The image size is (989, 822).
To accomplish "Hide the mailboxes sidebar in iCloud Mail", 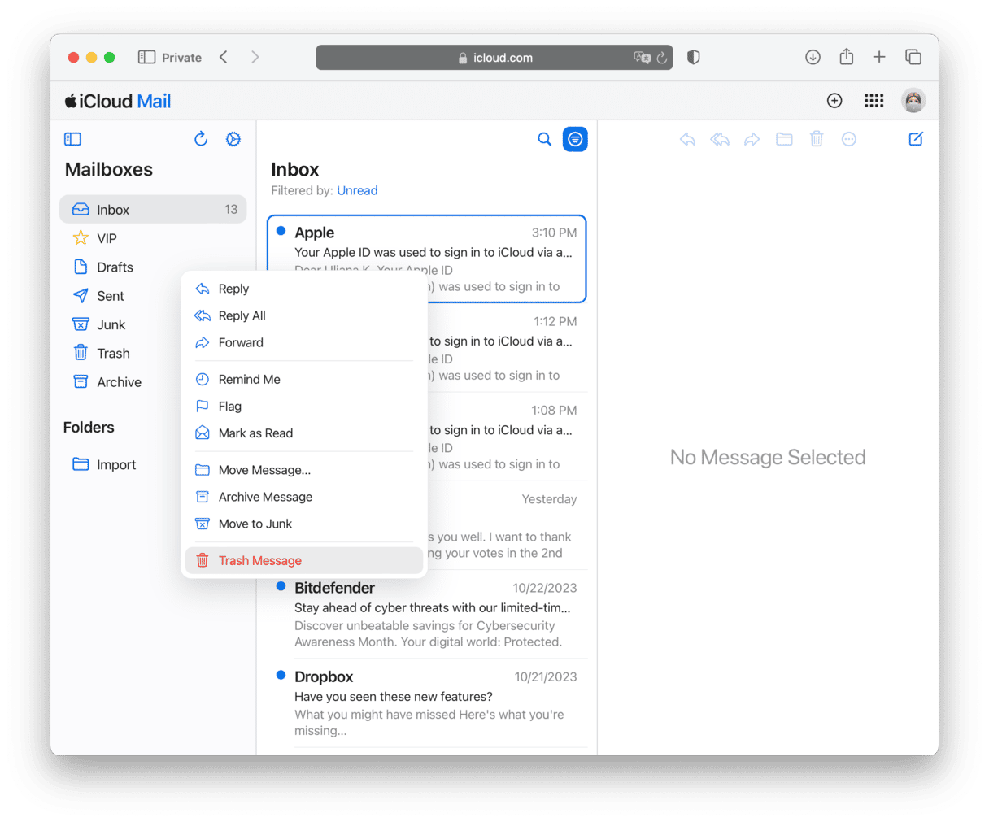I will (x=73, y=139).
